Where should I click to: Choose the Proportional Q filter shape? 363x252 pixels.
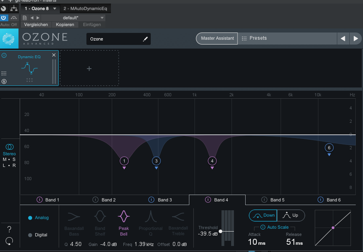[x=150, y=224]
